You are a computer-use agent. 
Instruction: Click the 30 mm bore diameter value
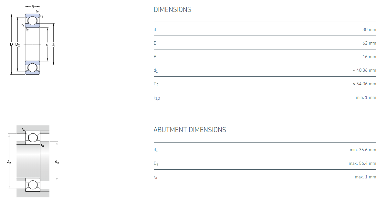[x=369, y=29]
